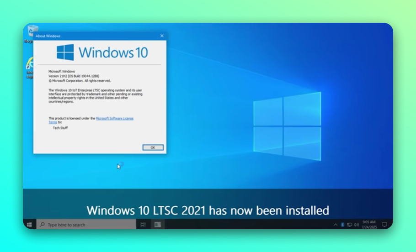Click the Windows Start button
Viewport: 416px width, 252px height.
point(29,225)
